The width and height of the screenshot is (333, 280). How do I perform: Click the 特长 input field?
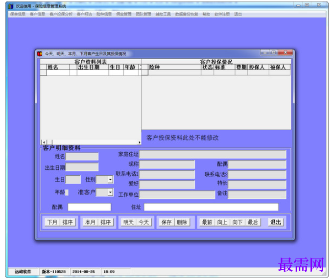click(x=257, y=185)
